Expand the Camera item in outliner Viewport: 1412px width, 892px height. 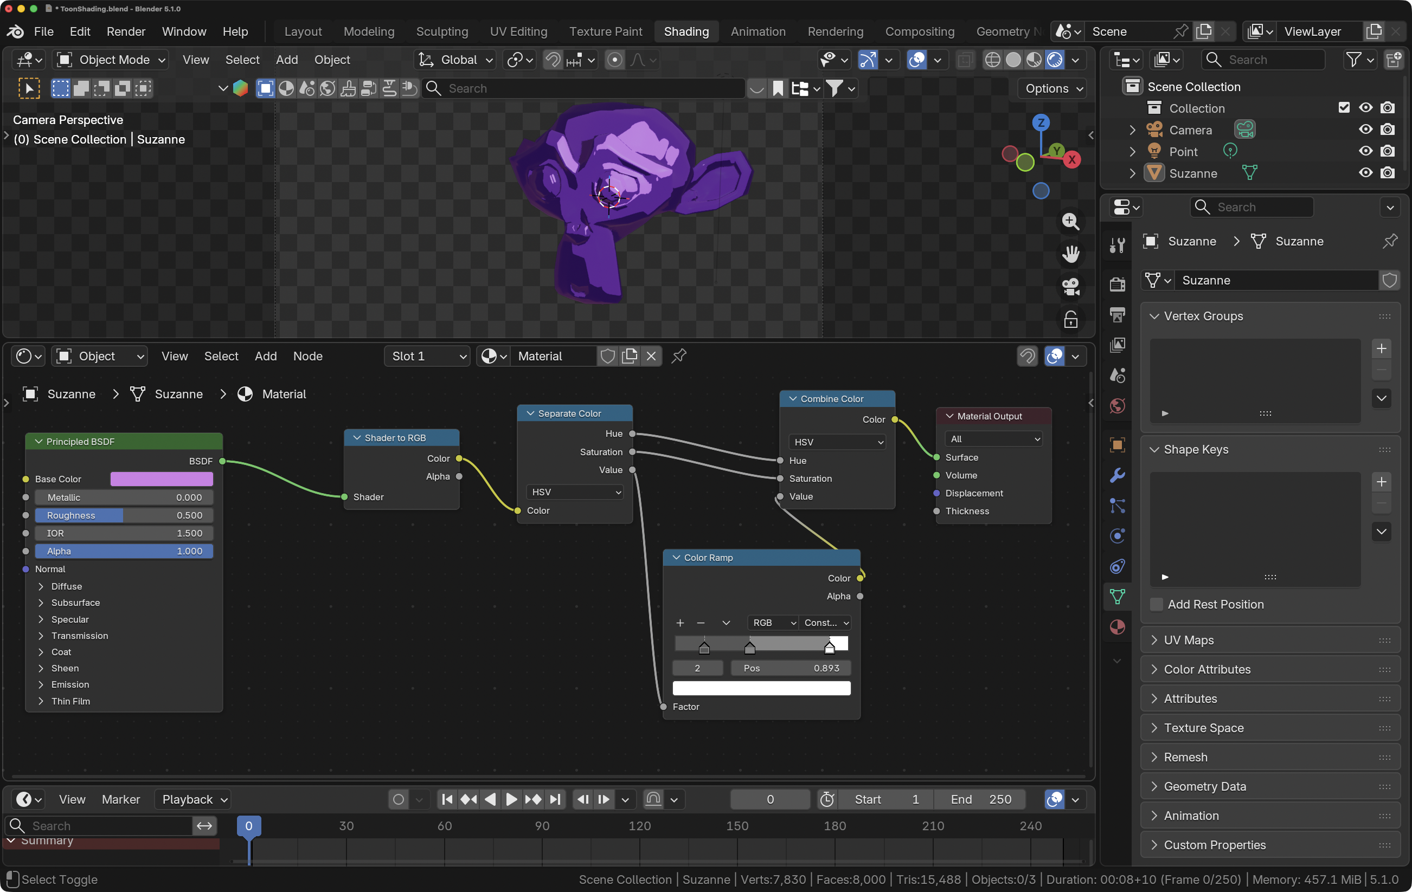pyautogui.click(x=1133, y=130)
